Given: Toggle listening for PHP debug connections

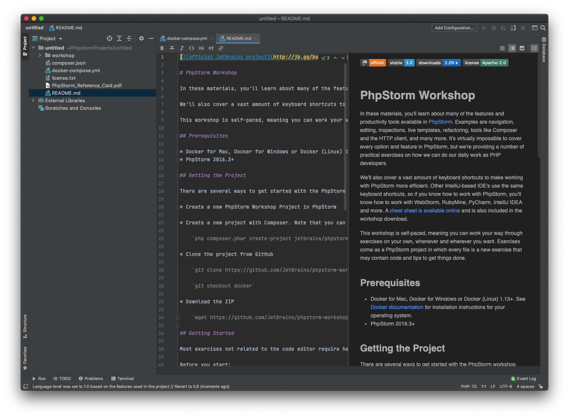Looking at the screenshot, I should pyautogui.click(x=513, y=28).
